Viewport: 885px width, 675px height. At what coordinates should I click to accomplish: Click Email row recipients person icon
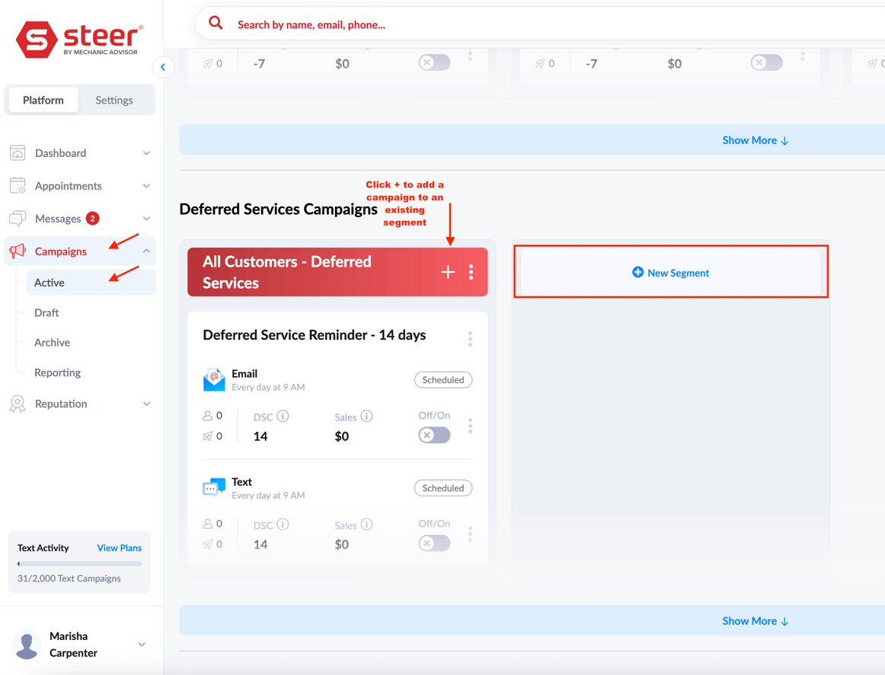[x=208, y=415]
